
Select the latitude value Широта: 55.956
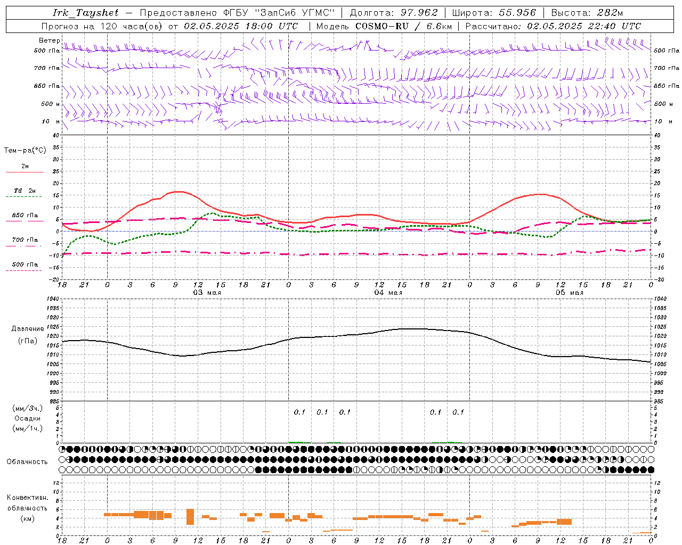(494, 13)
